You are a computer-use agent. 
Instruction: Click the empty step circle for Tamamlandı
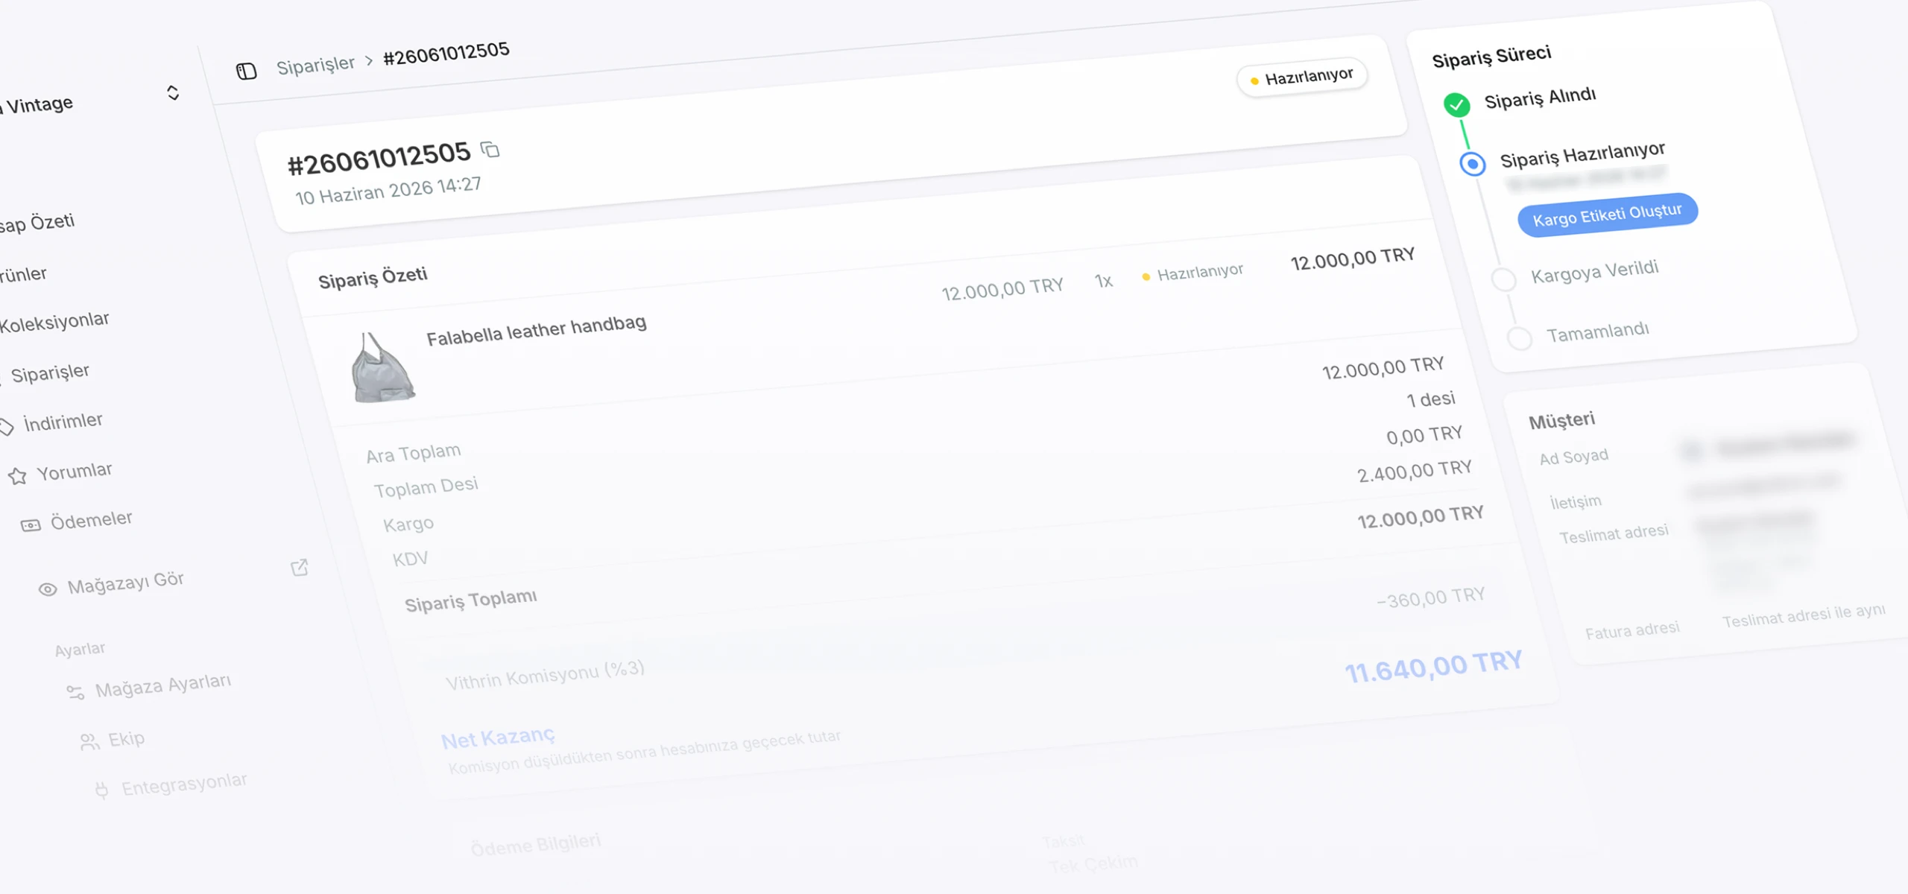click(1519, 338)
